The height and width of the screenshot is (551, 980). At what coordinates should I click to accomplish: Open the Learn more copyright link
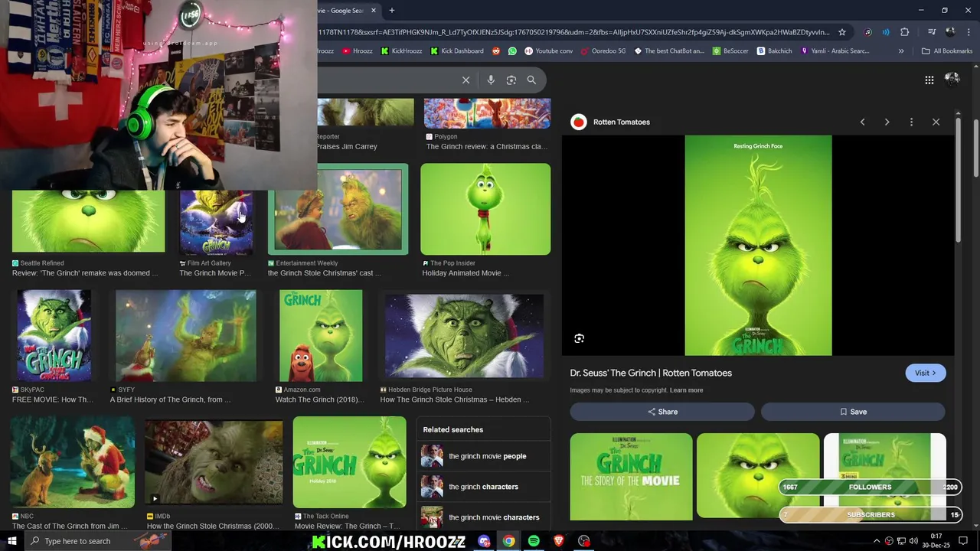point(686,390)
